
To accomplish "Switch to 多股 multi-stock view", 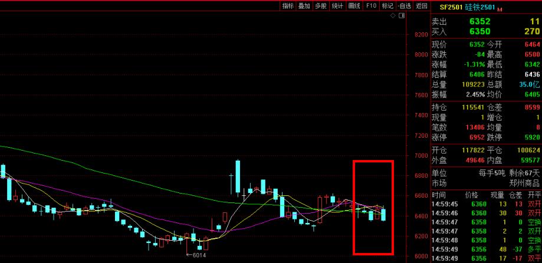I will coord(320,6).
